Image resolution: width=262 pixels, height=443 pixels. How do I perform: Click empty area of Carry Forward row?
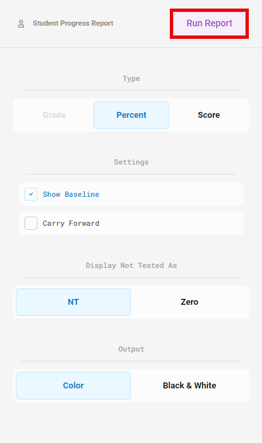(x=170, y=223)
